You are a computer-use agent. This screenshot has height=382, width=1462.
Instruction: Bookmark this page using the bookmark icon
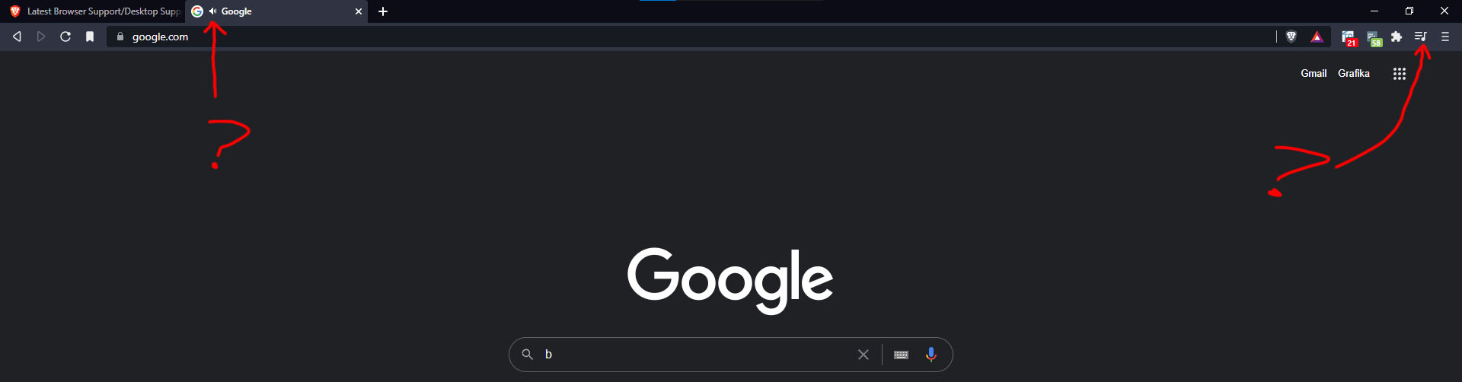(x=90, y=37)
